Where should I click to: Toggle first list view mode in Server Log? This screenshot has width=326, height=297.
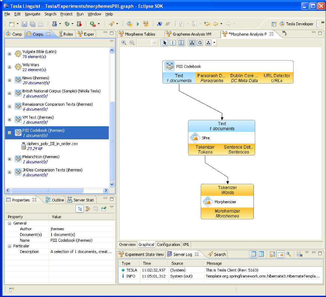tap(253, 254)
